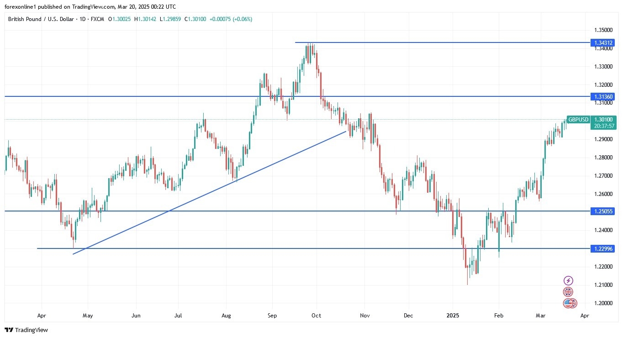The width and height of the screenshot is (623, 338).
Task: Click the lone UK flag event icon
Action: (x=568, y=292)
